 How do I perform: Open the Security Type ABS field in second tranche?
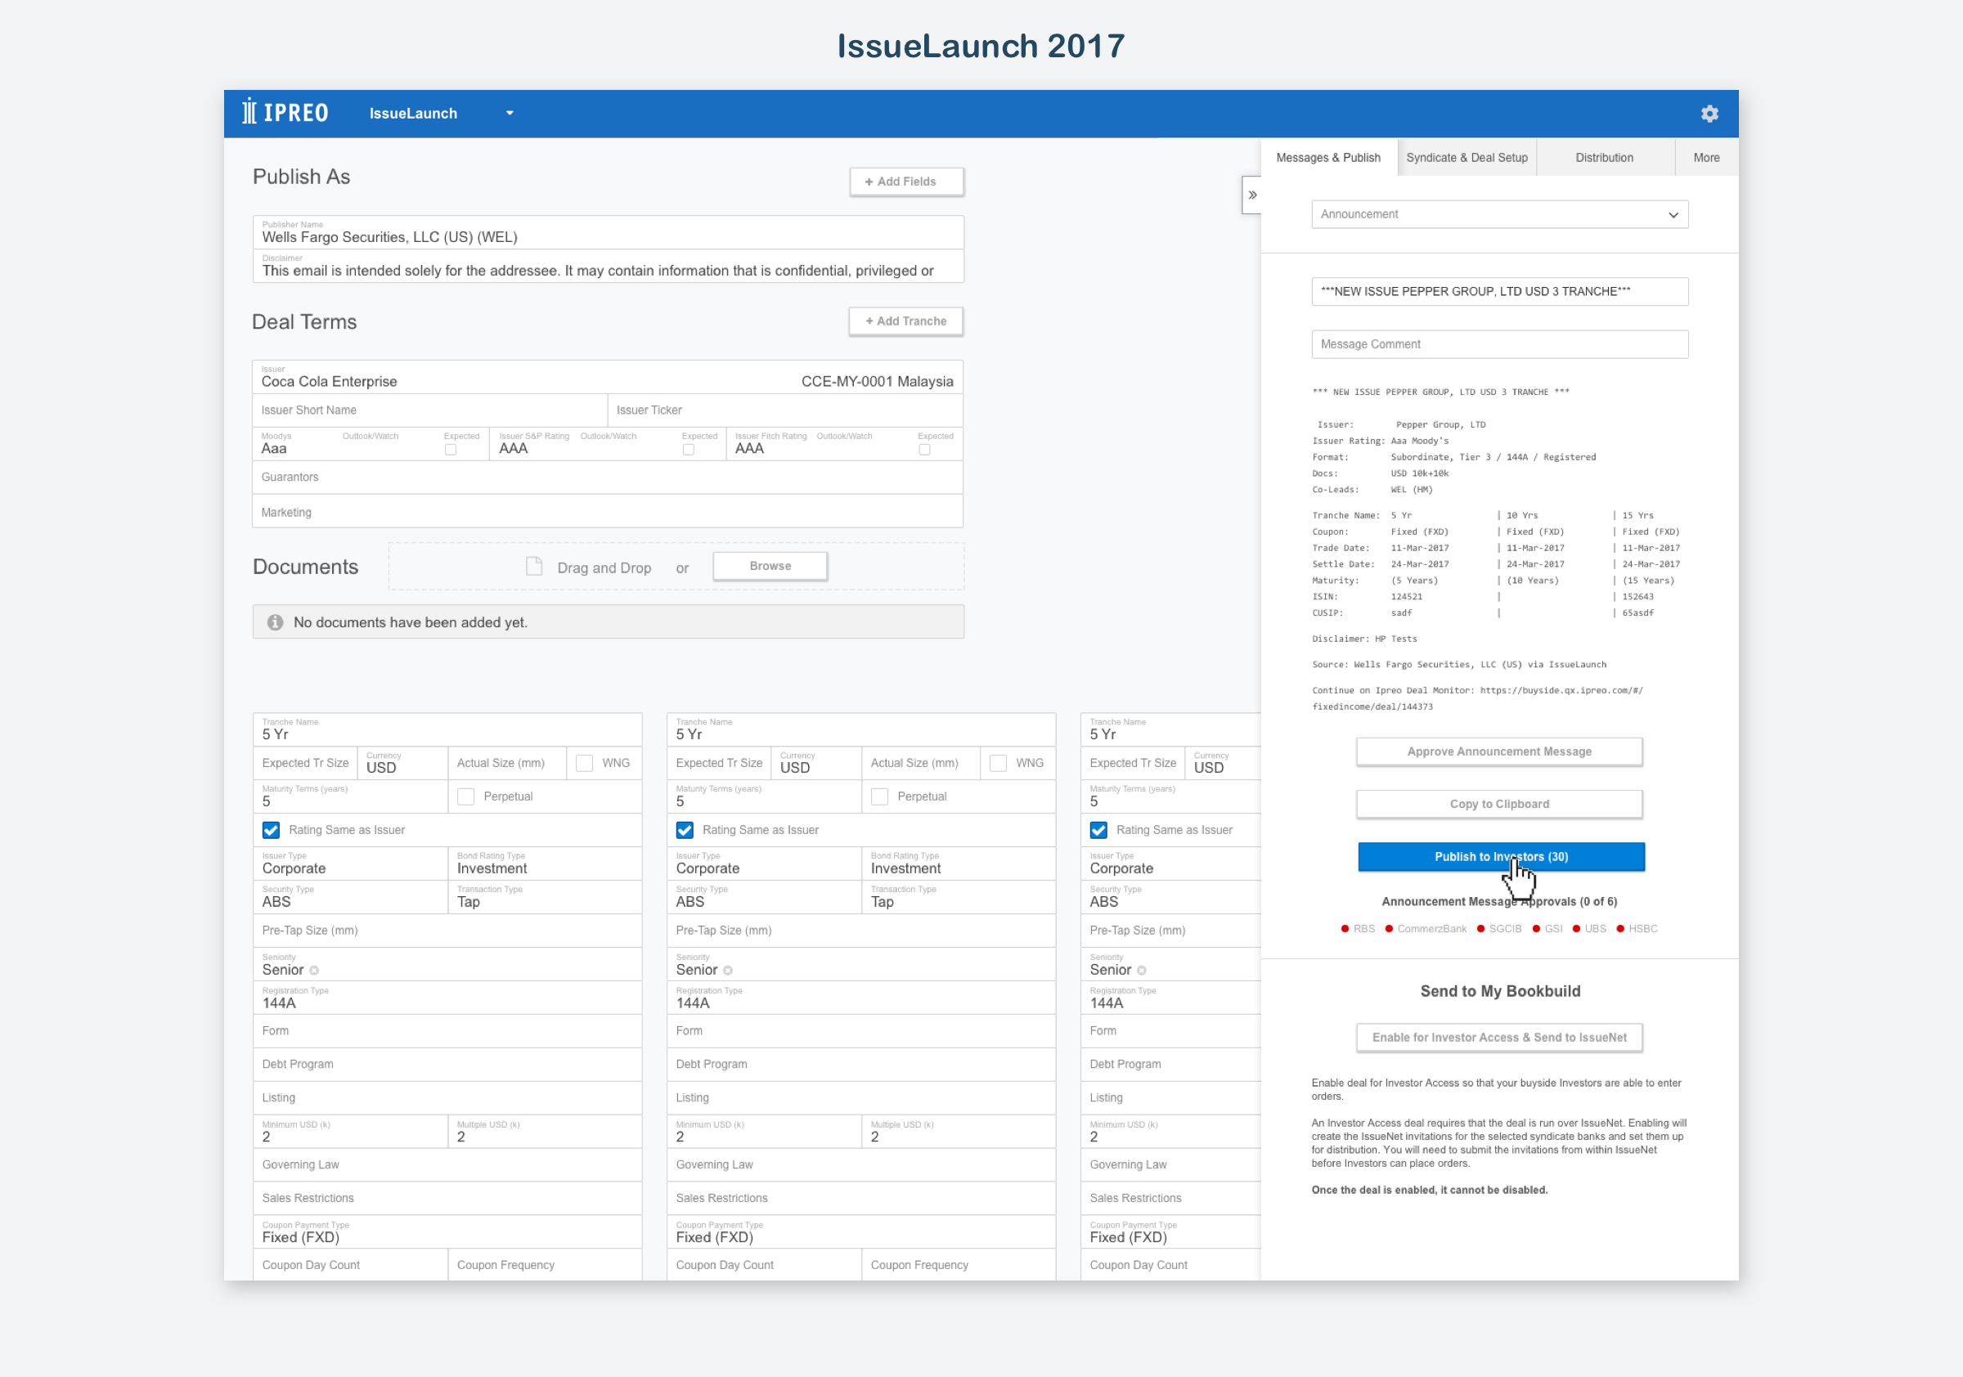[x=764, y=897]
